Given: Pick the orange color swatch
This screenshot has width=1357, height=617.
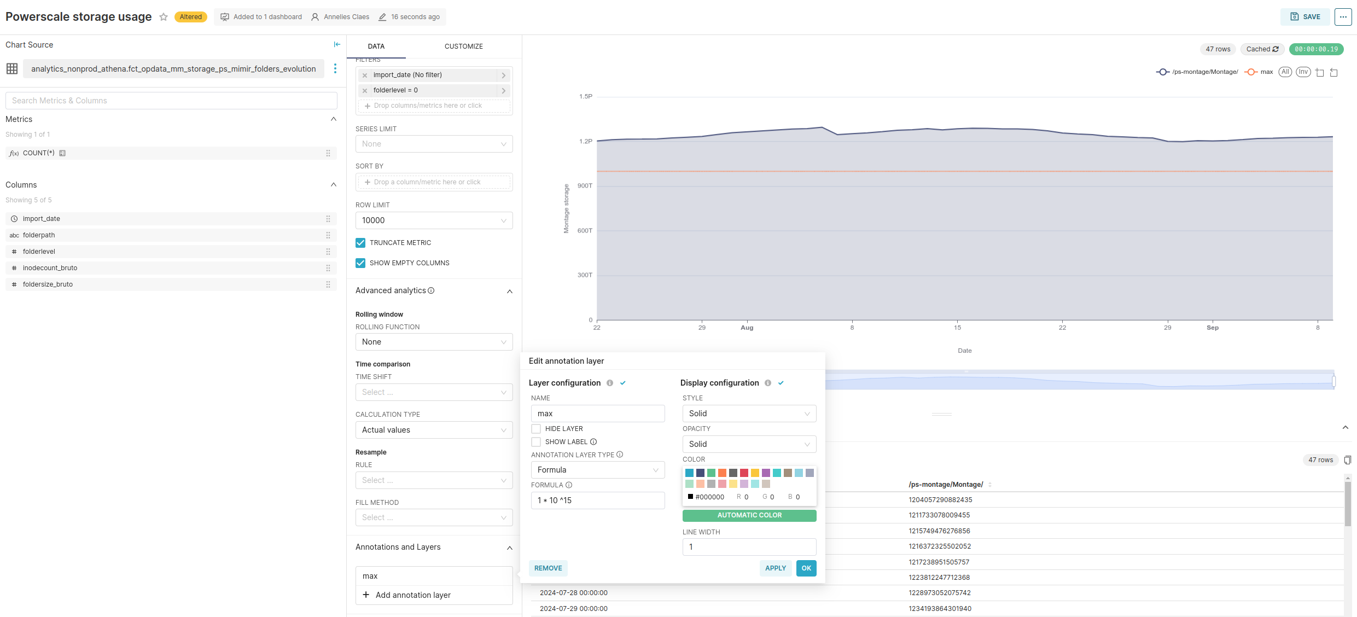Looking at the screenshot, I should pos(722,473).
